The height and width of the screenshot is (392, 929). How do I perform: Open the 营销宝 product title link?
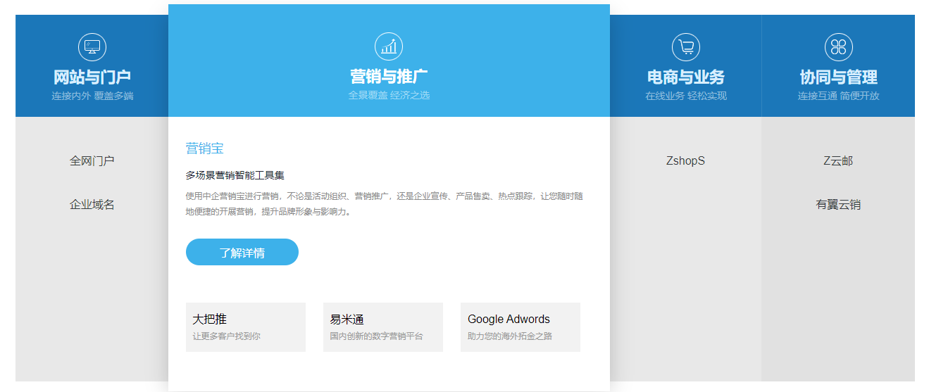[205, 148]
